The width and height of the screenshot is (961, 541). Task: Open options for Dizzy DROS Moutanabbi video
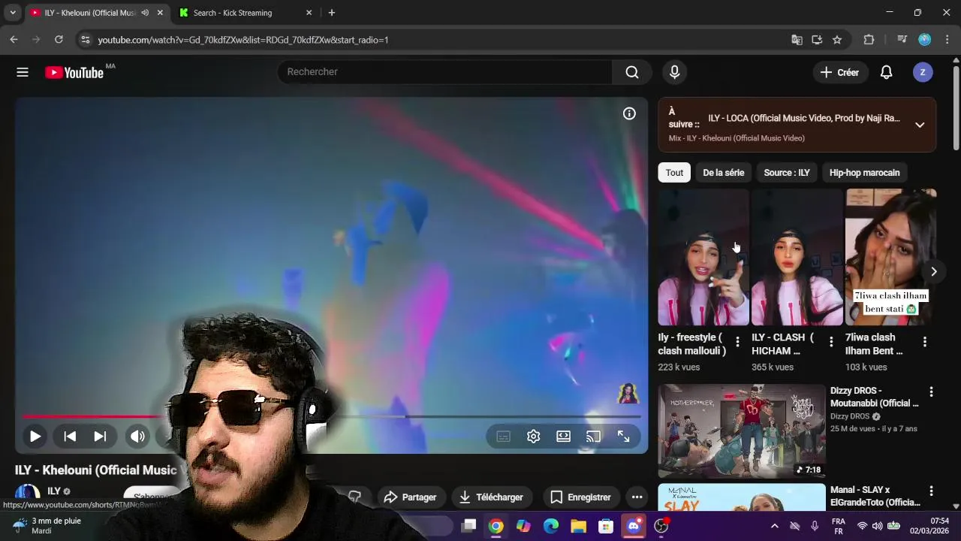931,392
